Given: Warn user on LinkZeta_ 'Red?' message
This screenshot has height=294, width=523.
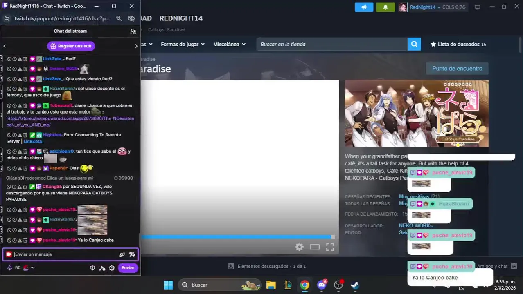Looking at the screenshot, I should 20,59.
